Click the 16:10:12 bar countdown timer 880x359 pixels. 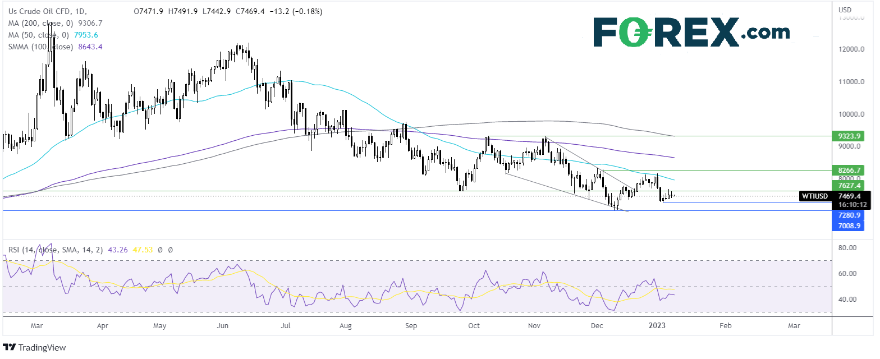point(851,205)
